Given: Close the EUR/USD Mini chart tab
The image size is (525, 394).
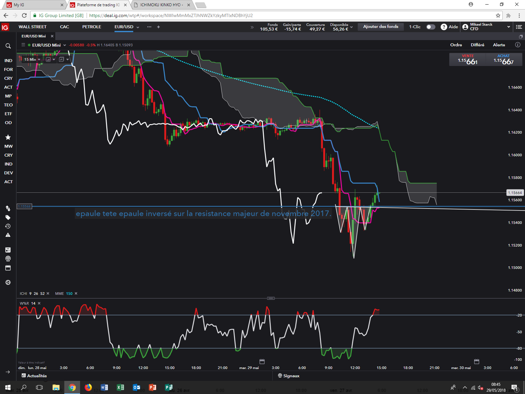Looking at the screenshot, I should [52, 36].
